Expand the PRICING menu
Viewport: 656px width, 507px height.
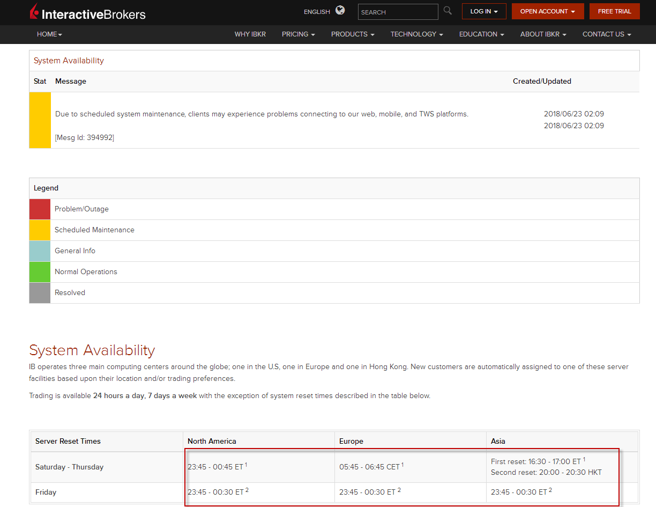click(299, 34)
